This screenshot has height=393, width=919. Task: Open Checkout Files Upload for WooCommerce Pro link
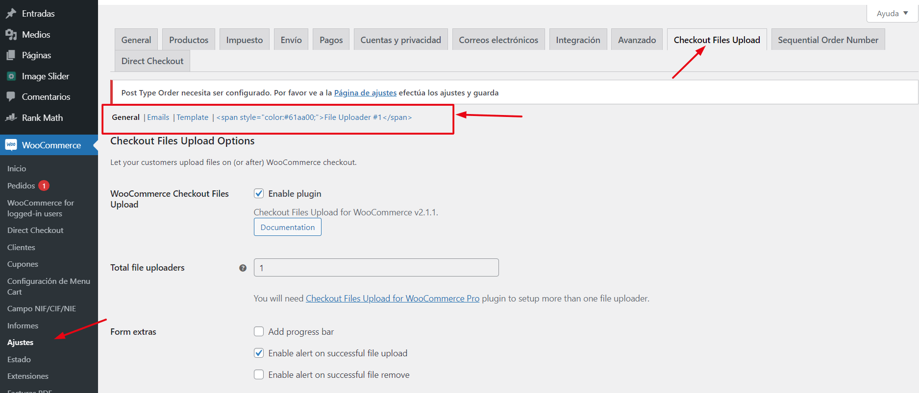393,298
